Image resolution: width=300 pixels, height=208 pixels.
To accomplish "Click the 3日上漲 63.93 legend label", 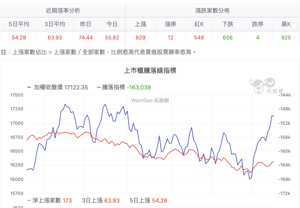I will [x=101, y=201].
